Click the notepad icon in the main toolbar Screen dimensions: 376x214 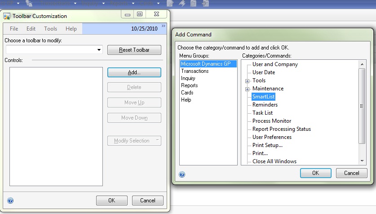[170, 3]
